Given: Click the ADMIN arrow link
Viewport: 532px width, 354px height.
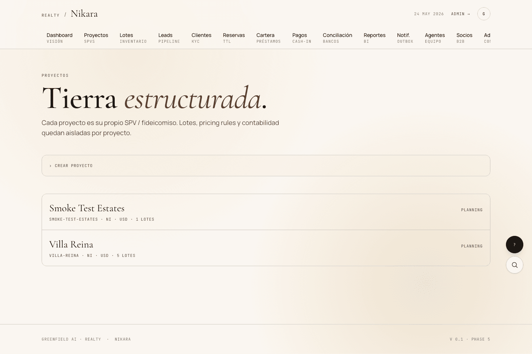Looking at the screenshot, I should [460, 14].
